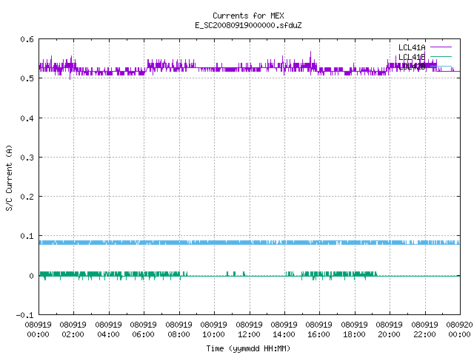Click the x-axis label 'Time (yymmdd HH:MM)'
The image size is (474, 355).
[248, 348]
